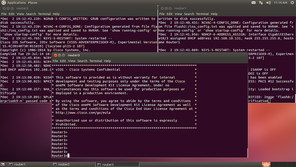This screenshot has height=167, width=296.
Task: Open Search menu in router1 window
Action: click(189, 14)
